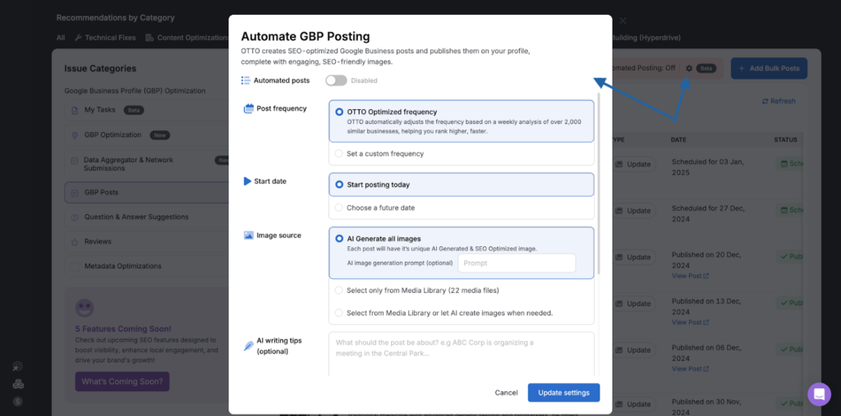This screenshot has height=416, width=841.
Task: Click the AI writing tips feather icon
Action: tap(248, 345)
